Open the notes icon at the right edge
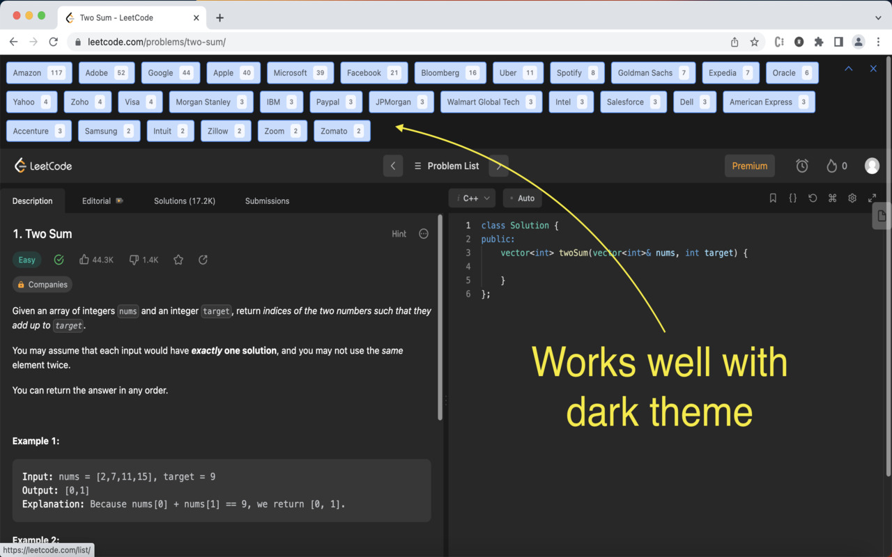The image size is (892, 557). (x=882, y=216)
